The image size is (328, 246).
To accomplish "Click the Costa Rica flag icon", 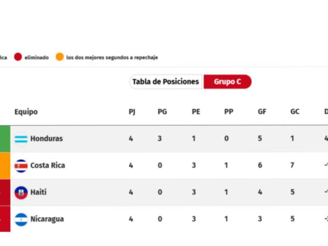I will [x=20, y=165].
